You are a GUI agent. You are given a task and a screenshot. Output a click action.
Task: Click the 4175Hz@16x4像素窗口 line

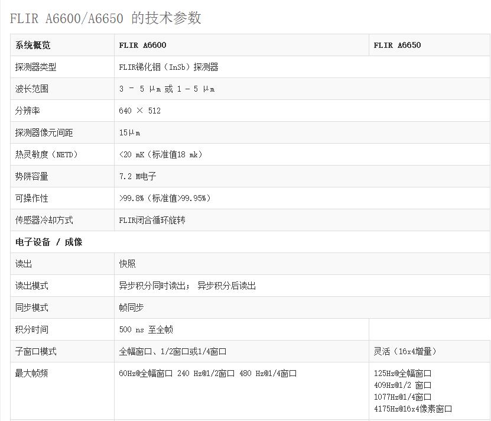413,409
